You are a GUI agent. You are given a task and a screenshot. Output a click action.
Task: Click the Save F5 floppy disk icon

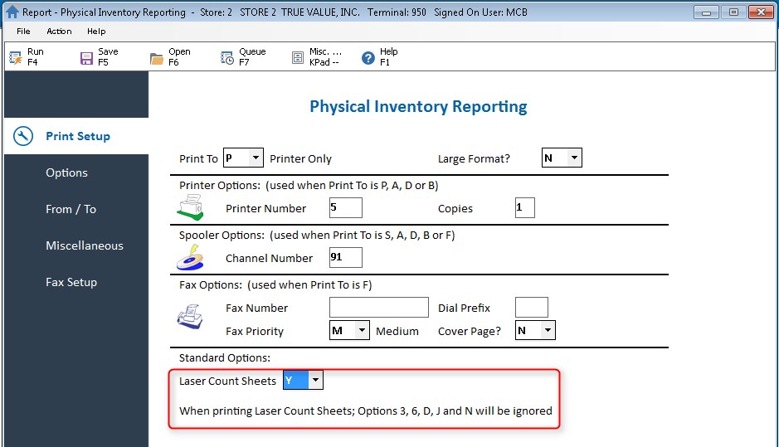tap(86, 57)
